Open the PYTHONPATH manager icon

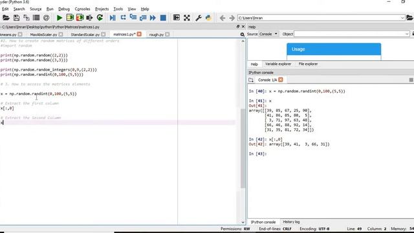coord(208,17)
